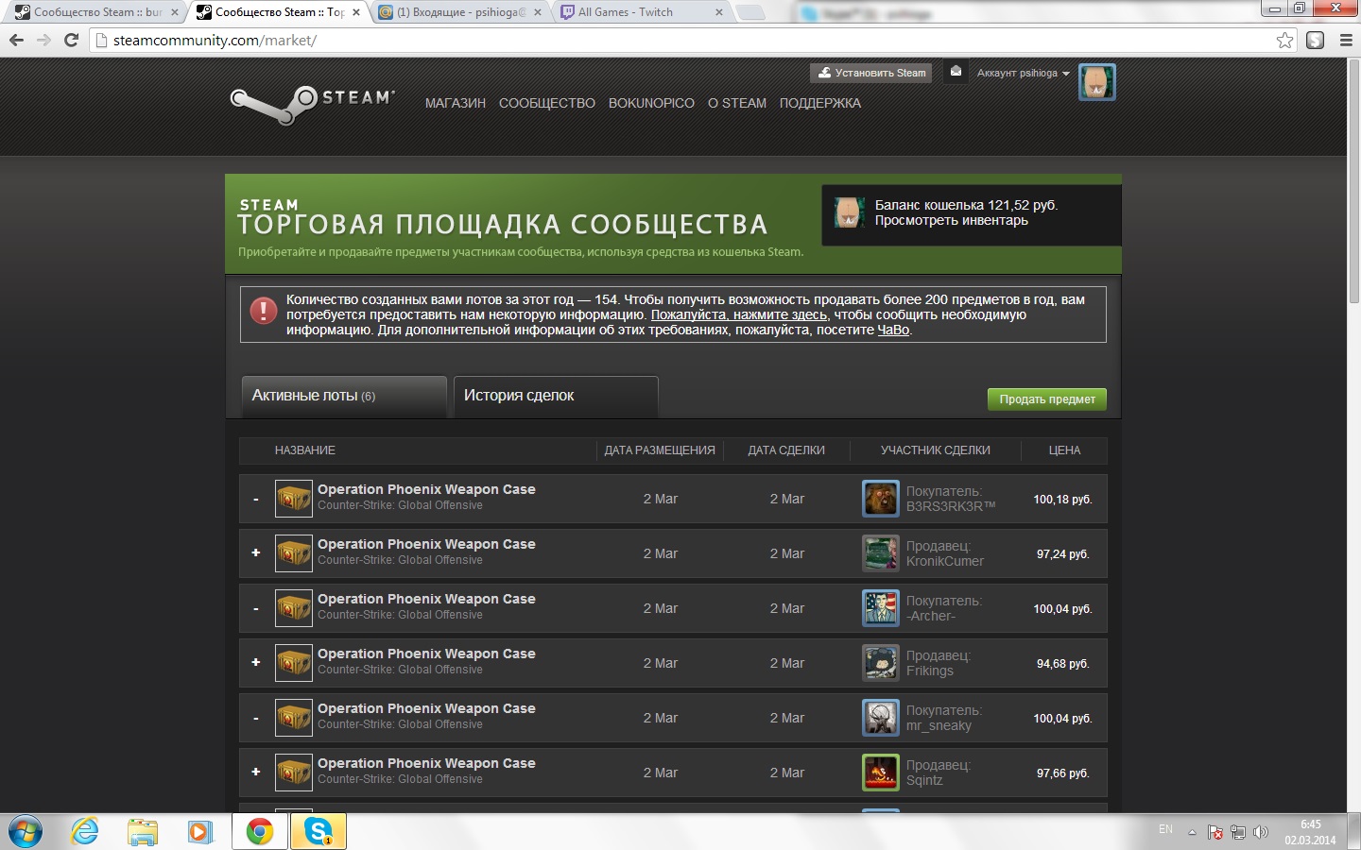Open buyer -Archer- avatar
Image resolution: width=1361 pixels, height=850 pixels.
pyautogui.click(x=881, y=608)
